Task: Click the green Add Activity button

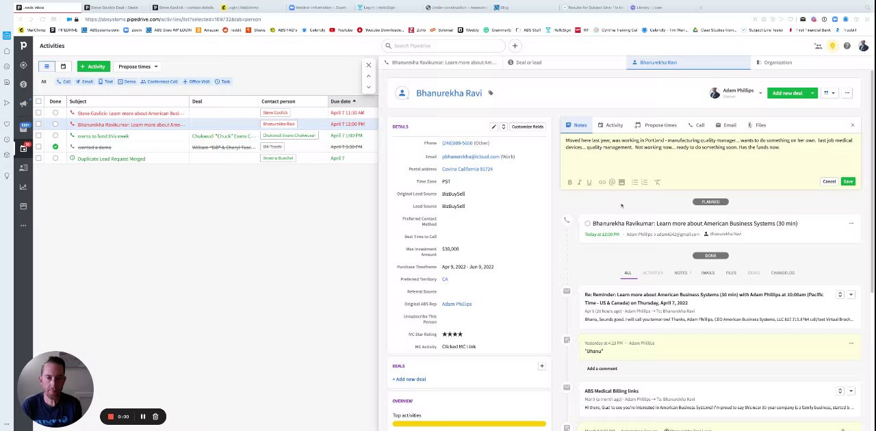Action: (x=92, y=66)
